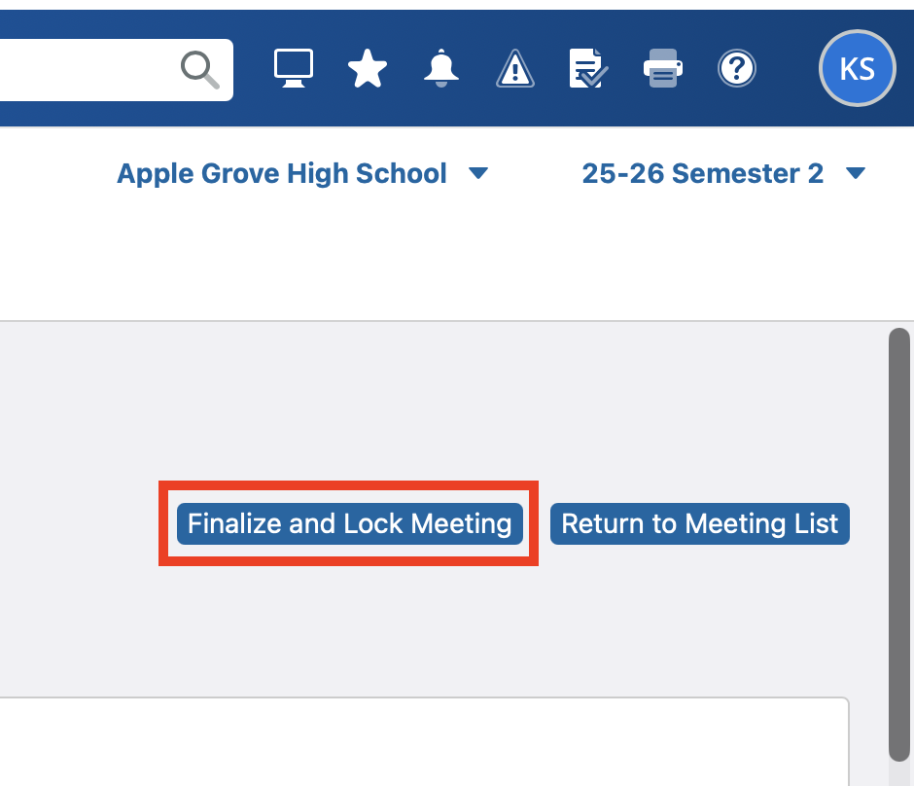The image size is (914, 786).
Task: Click the arrow beside Apple Grove High School
Action: 477,174
